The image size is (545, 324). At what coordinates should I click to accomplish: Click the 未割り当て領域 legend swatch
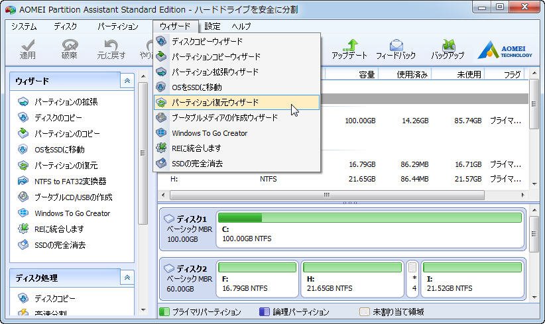[x=364, y=311]
